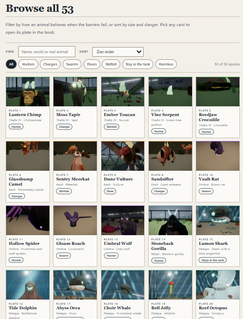The width and height of the screenshot is (243, 319).
Task: Open the Umbral Wolf thumbnail
Action: click(x=123, y=220)
